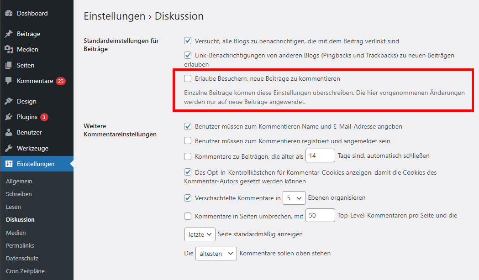Open Datenschutz settings link
Screen dimensions: 479x280
[22, 259]
